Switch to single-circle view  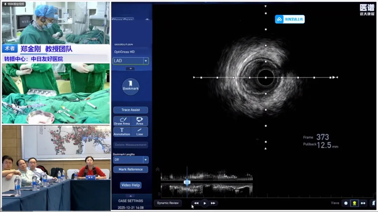346,203
